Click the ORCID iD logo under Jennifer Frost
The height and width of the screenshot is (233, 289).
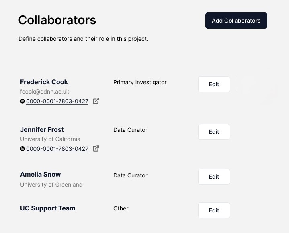[x=23, y=149]
